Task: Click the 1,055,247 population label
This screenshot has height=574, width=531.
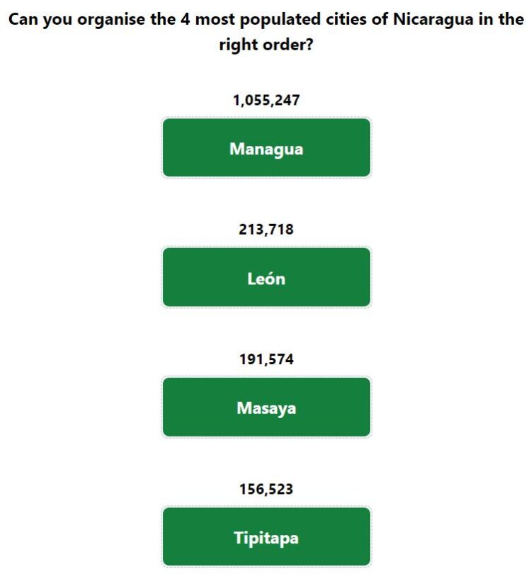Action: click(266, 100)
